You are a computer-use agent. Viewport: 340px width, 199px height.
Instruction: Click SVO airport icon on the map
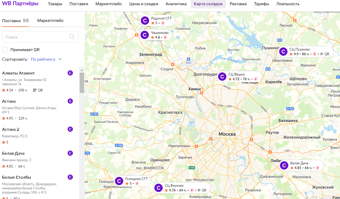coord(189,59)
